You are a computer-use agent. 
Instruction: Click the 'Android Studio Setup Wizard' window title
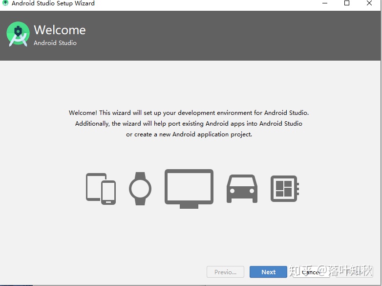(x=53, y=3)
